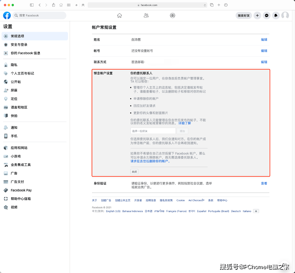Click the Safari history clock icon

point(226,5)
